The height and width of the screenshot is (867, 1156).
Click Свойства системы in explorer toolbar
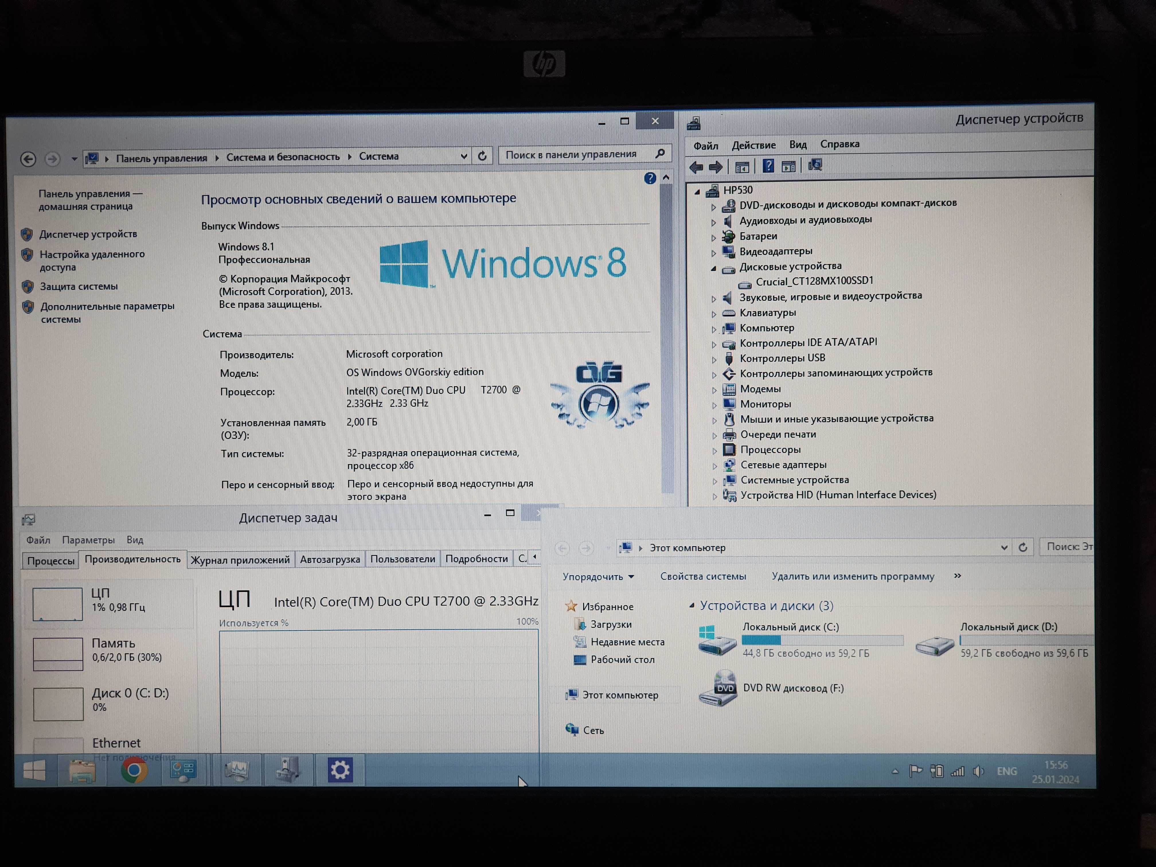pos(703,576)
